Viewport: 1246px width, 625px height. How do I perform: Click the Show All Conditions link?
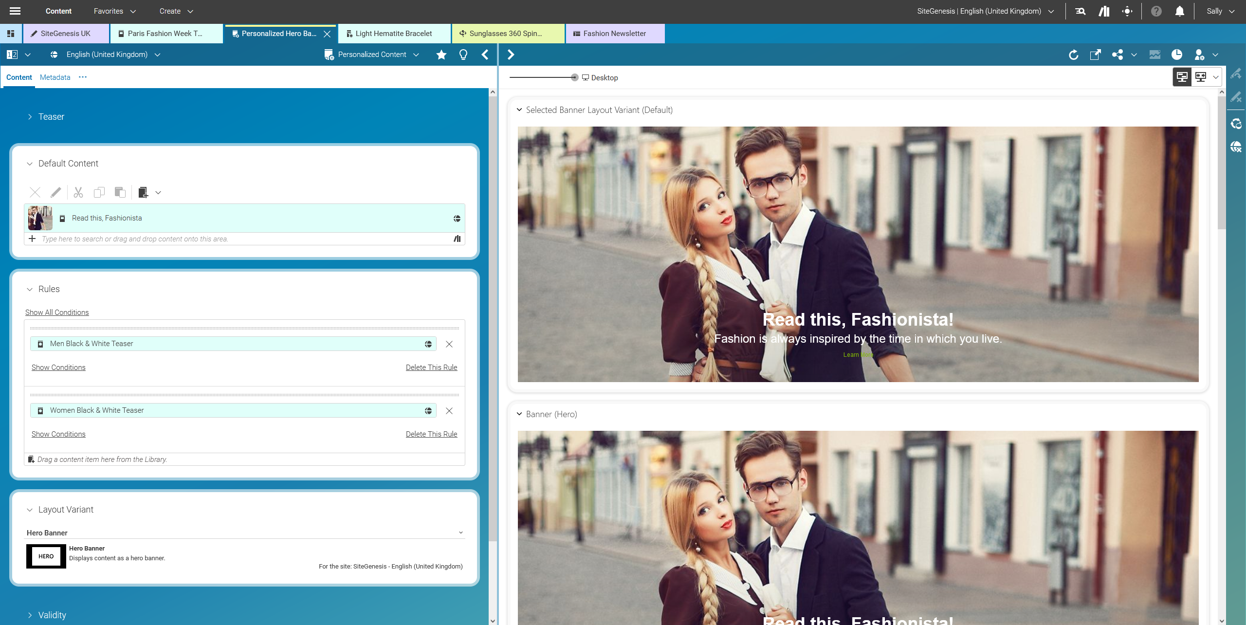[x=57, y=312]
